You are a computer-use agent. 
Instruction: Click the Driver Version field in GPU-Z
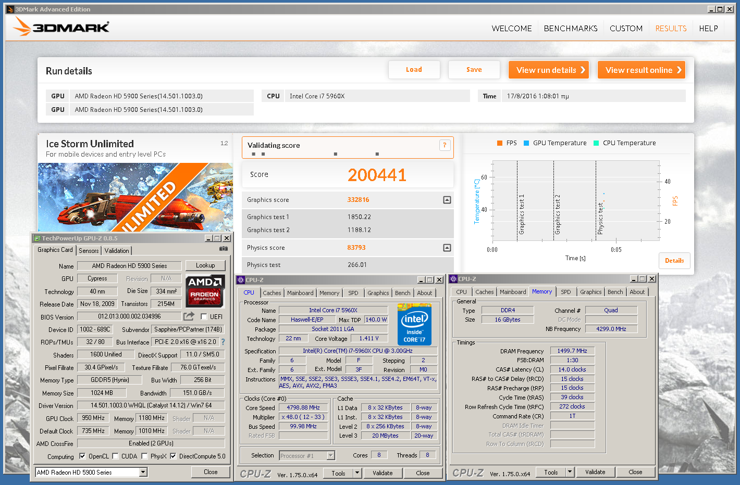tap(151, 405)
